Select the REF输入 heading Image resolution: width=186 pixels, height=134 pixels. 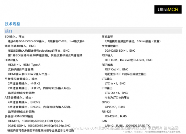click(x=107, y=55)
